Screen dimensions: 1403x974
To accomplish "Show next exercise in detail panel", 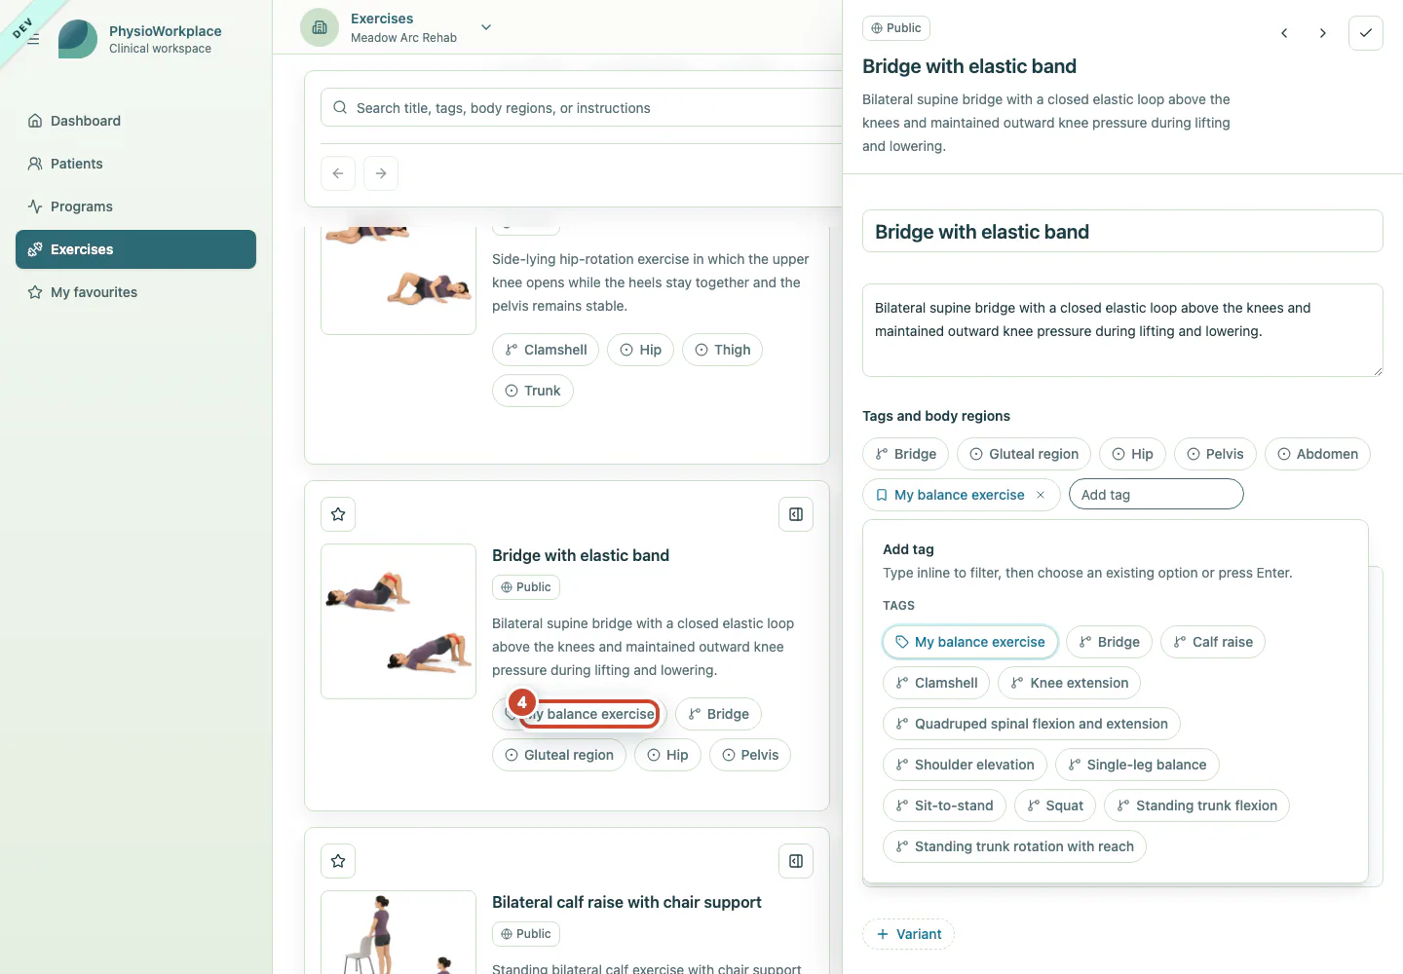I will pyautogui.click(x=1322, y=33).
